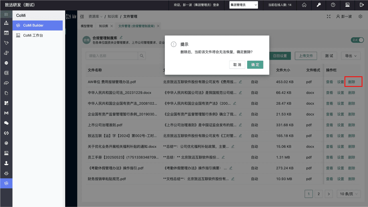Viewport: 368px width, 207px height.
Task: Collapse the menu with the indent icon
Action: (82, 17)
